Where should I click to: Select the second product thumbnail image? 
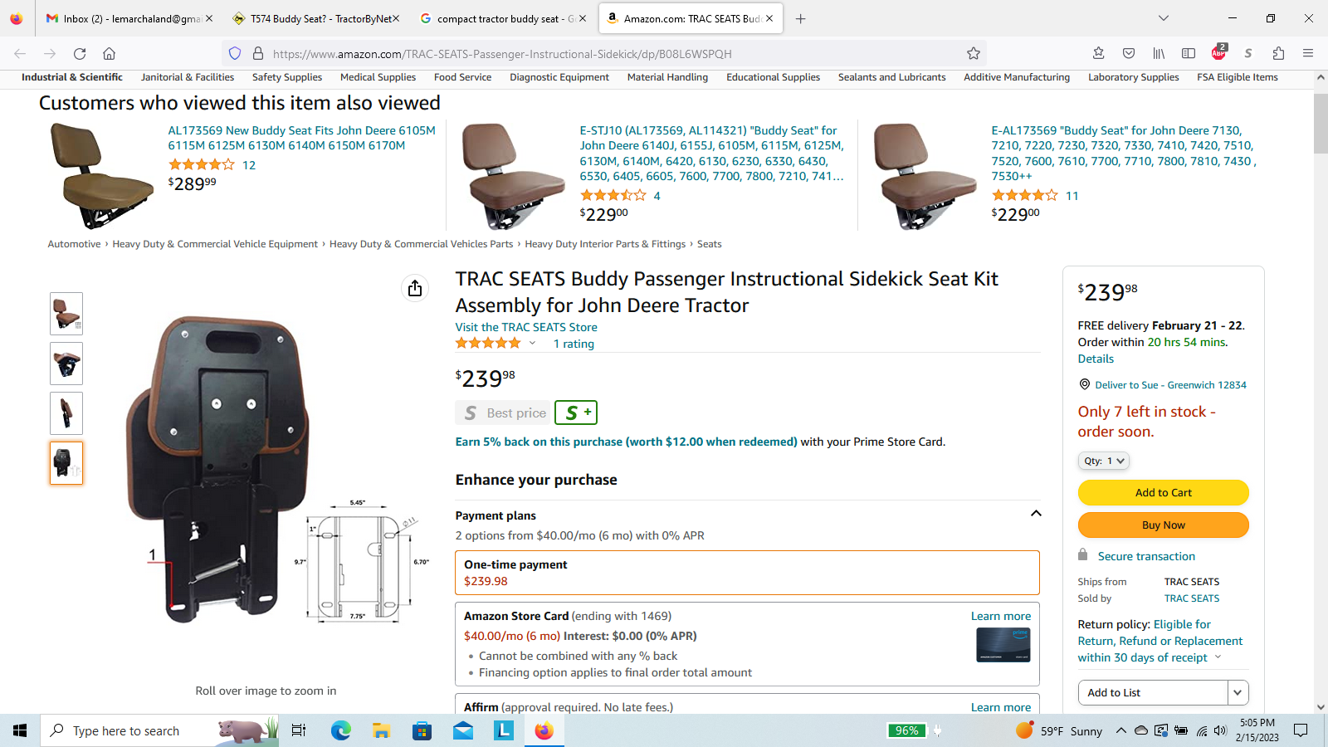point(66,364)
